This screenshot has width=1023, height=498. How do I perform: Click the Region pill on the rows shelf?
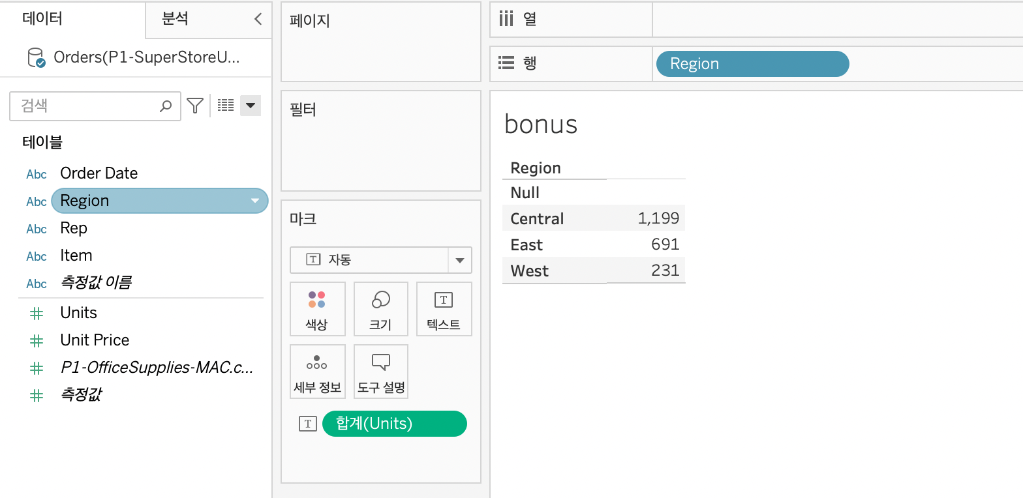click(752, 64)
